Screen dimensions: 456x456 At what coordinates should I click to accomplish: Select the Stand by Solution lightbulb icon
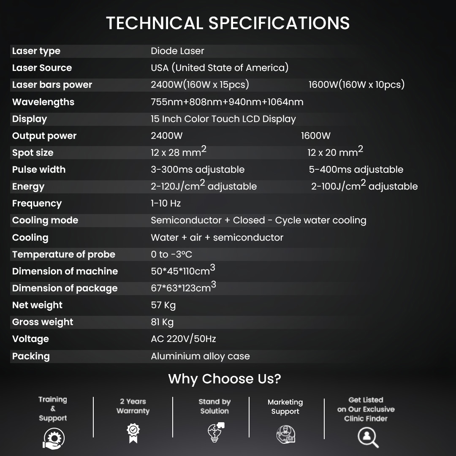(216, 432)
